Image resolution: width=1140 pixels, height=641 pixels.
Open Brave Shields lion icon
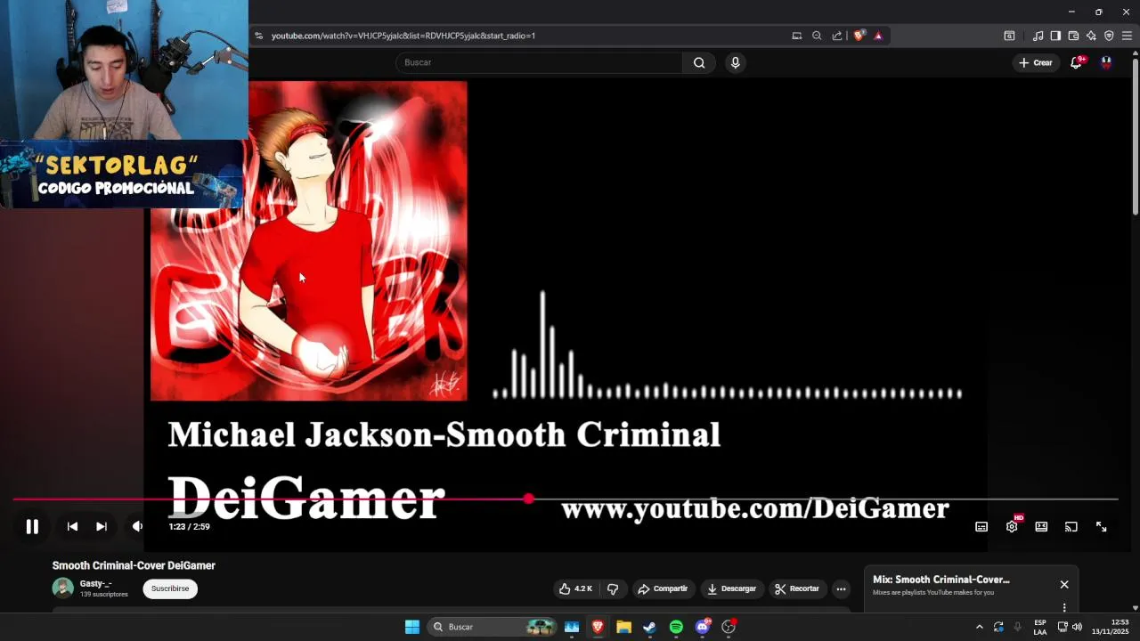click(859, 36)
